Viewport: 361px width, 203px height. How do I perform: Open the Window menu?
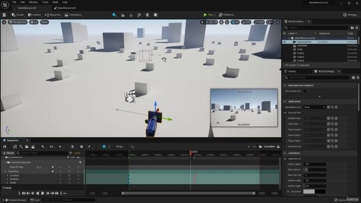33,2
